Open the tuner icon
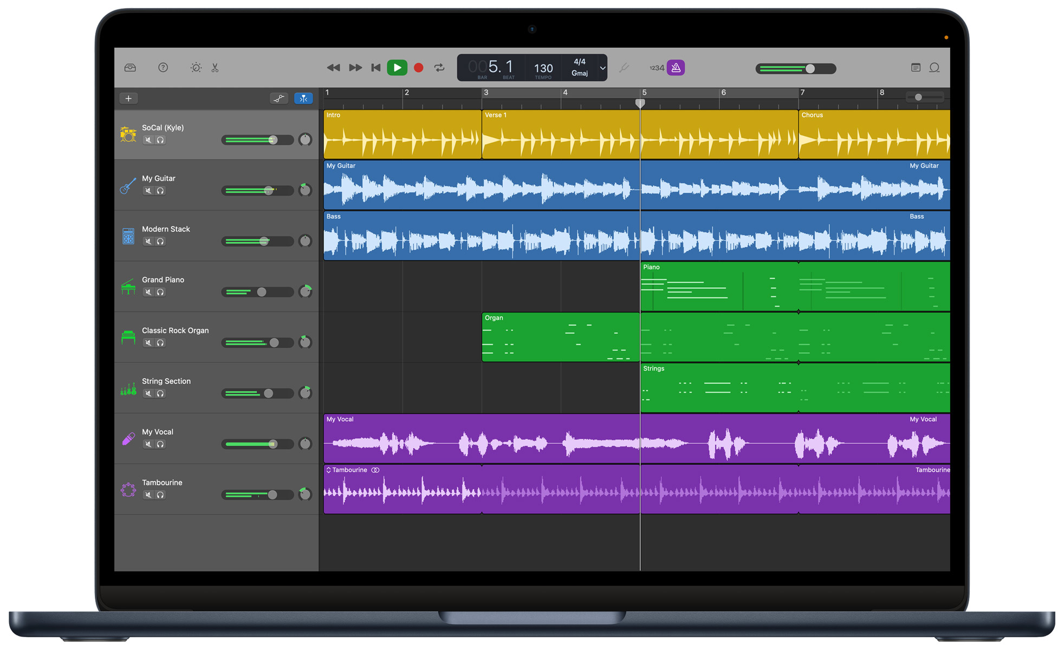This screenshot has height=649, width=1064. point(624,68)
